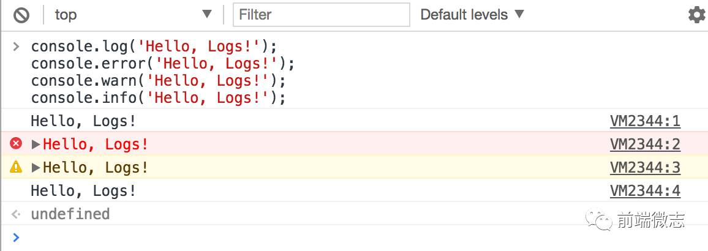The image size is (708, 251).
Task: Click the red error icon
Action: pyautogui.click(x=16, y=144)
